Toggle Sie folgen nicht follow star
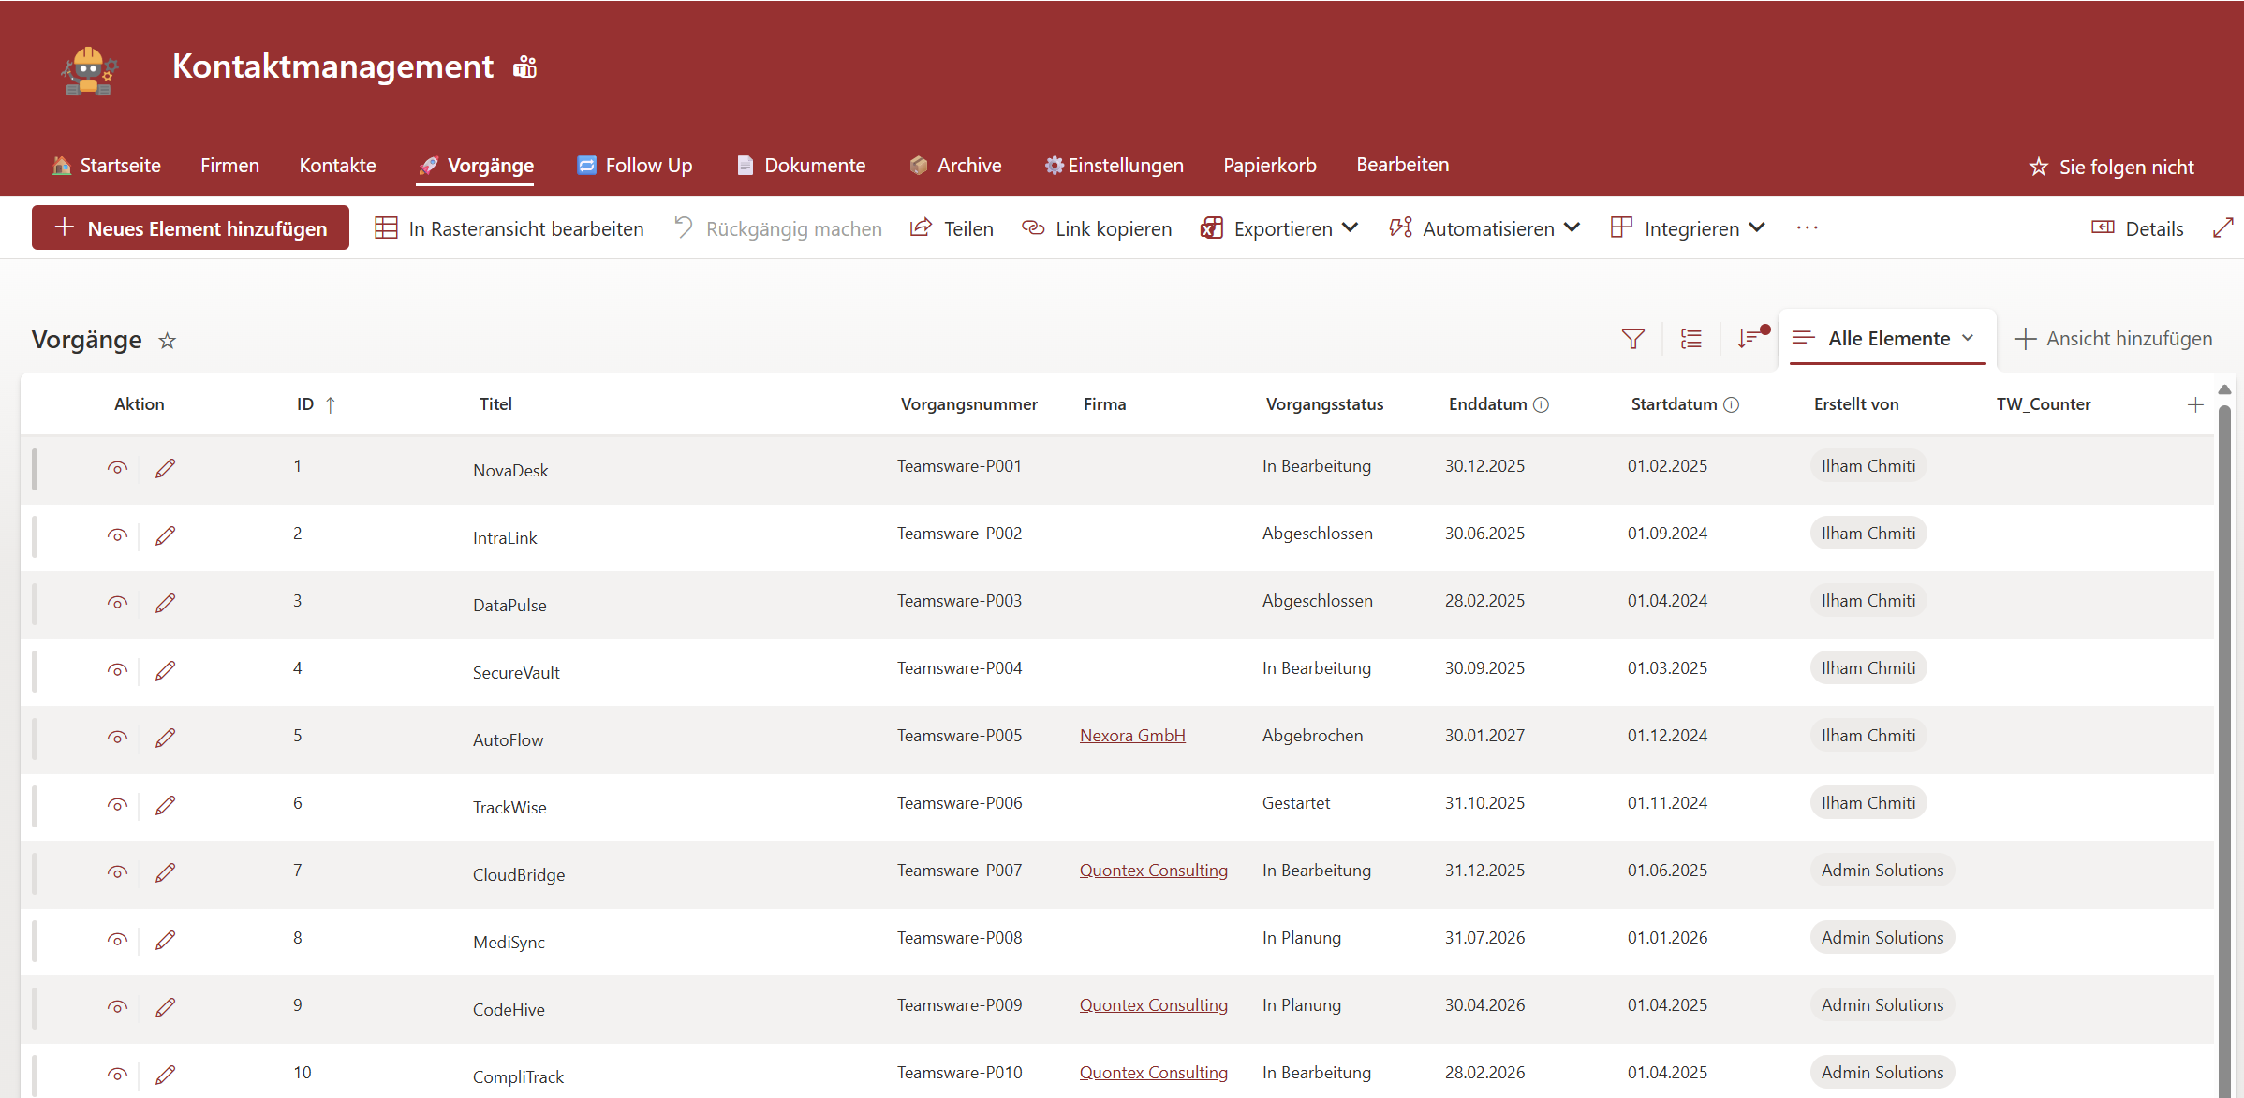The image size is (2244, 1098). (x=2039, y=168)
